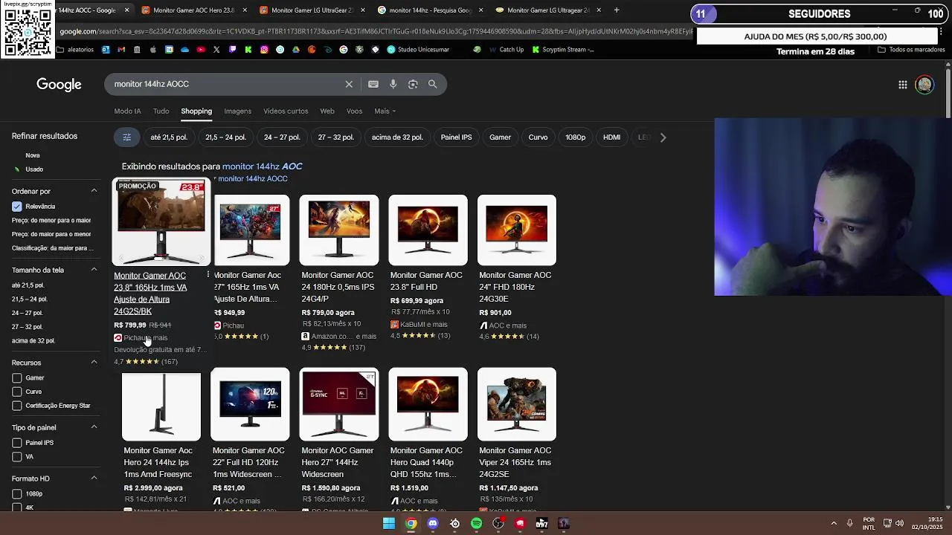
Task: Open a new browser tab
Action: point(617,10)
